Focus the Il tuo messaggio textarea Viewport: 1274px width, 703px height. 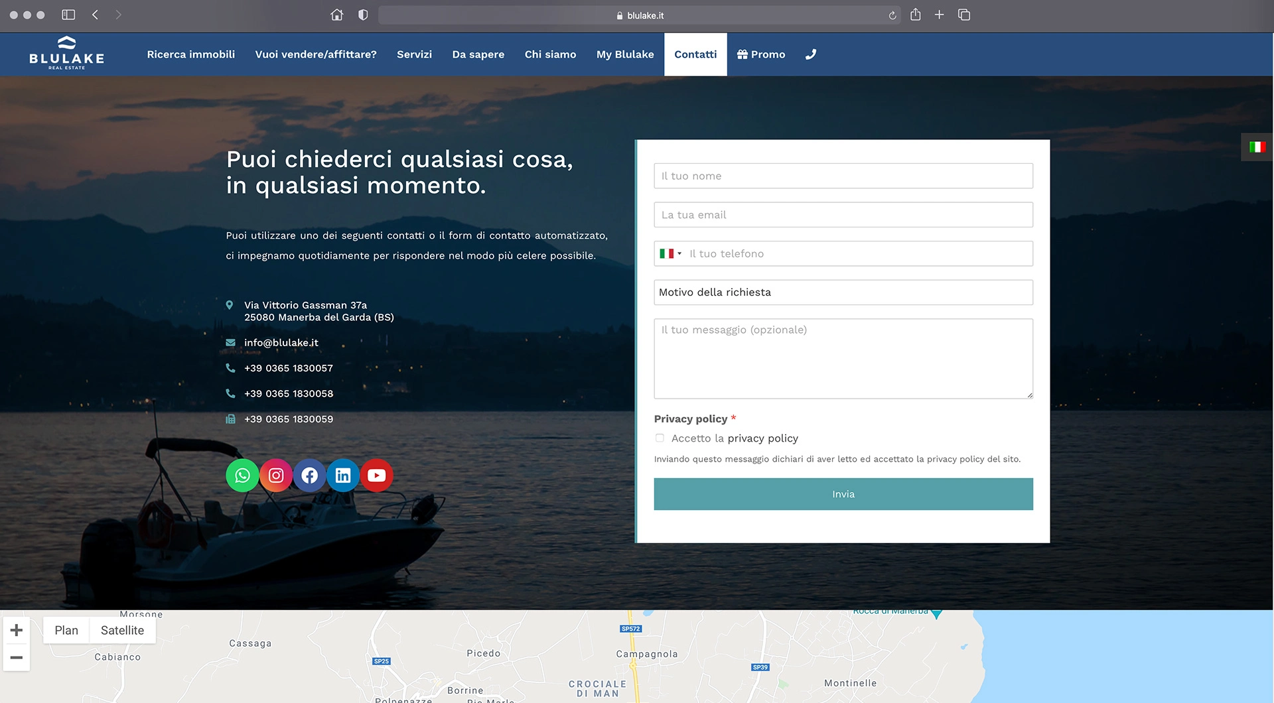[843, 359]
